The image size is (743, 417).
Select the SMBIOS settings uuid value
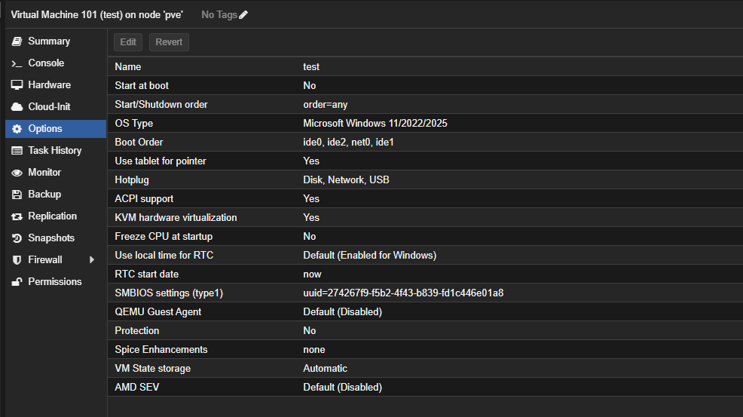click(x=403, y=293)
